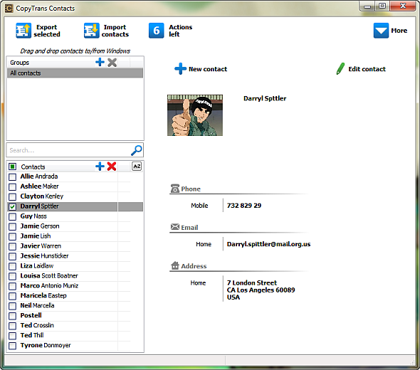Select All contacts group
Image resolution: width=420 pixels, height=370 pixels.
75,73
